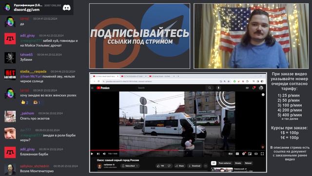The width and height of the screenshot is (312, 176).
Task: Select the All filter chip
Action: pyautogui.click(x=214, y=163)
